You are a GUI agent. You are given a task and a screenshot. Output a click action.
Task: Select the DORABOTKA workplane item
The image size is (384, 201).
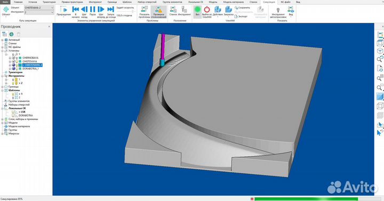(26, 116)
